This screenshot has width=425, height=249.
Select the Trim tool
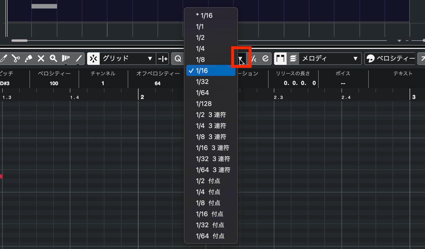tap(66, 59)
